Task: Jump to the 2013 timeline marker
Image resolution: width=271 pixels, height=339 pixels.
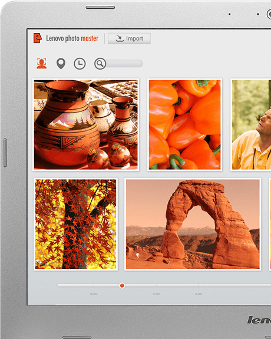Action: 157,294
